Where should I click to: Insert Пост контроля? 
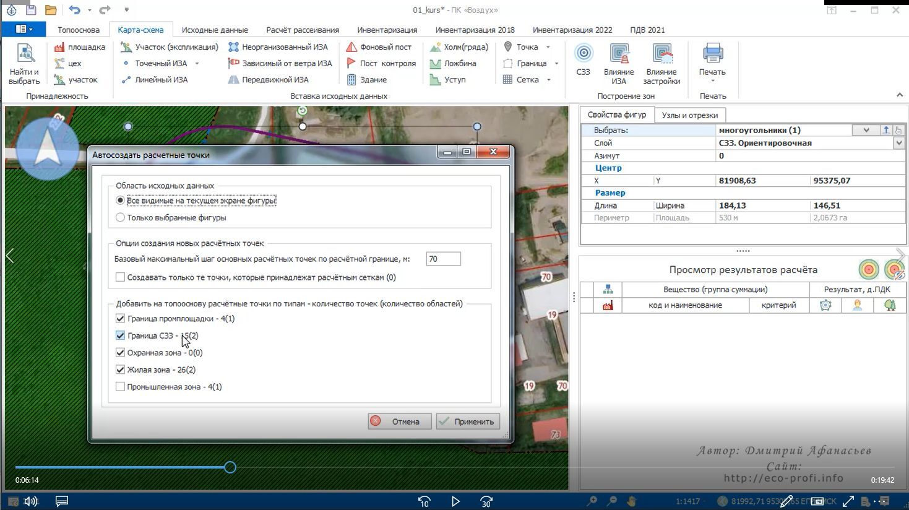(x=381, y=63)
